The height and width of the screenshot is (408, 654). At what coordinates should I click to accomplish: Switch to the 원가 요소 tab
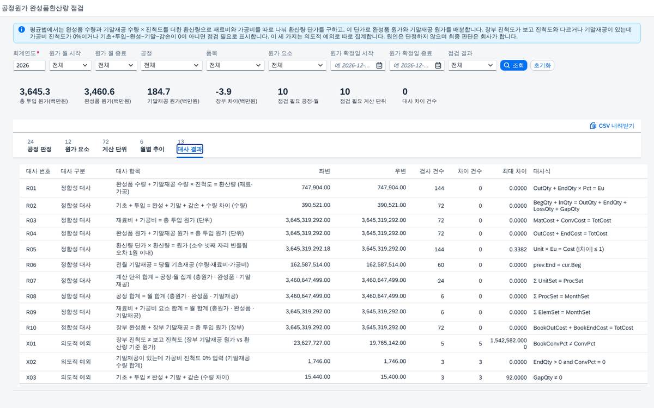pyautogui.click(x=77, y=146)
